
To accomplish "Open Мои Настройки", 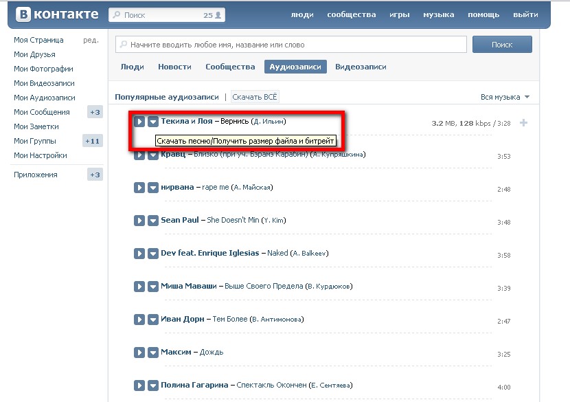I will click(41, 155).
